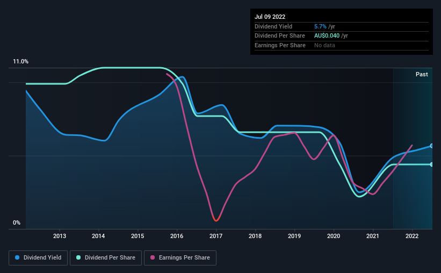Click the 2022 axis label
The width and height of the screenshot is (441, 273).
(412, 236)
